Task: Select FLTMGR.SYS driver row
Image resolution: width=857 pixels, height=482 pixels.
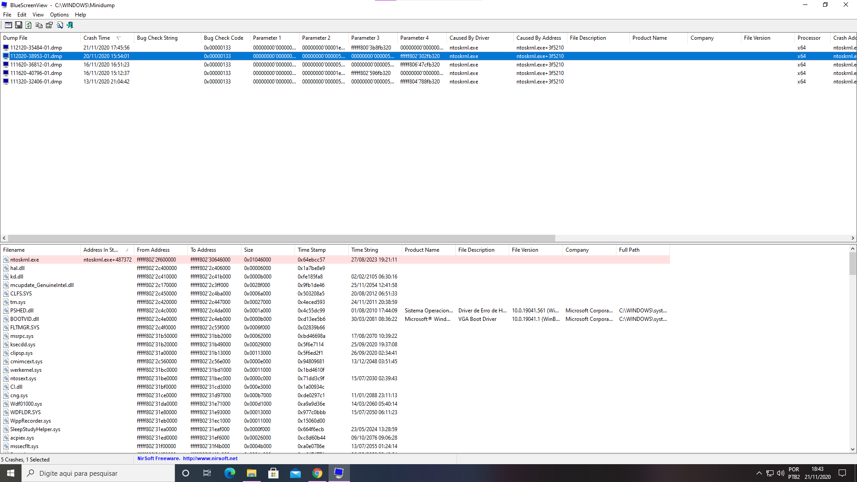Action: (335, 327)
